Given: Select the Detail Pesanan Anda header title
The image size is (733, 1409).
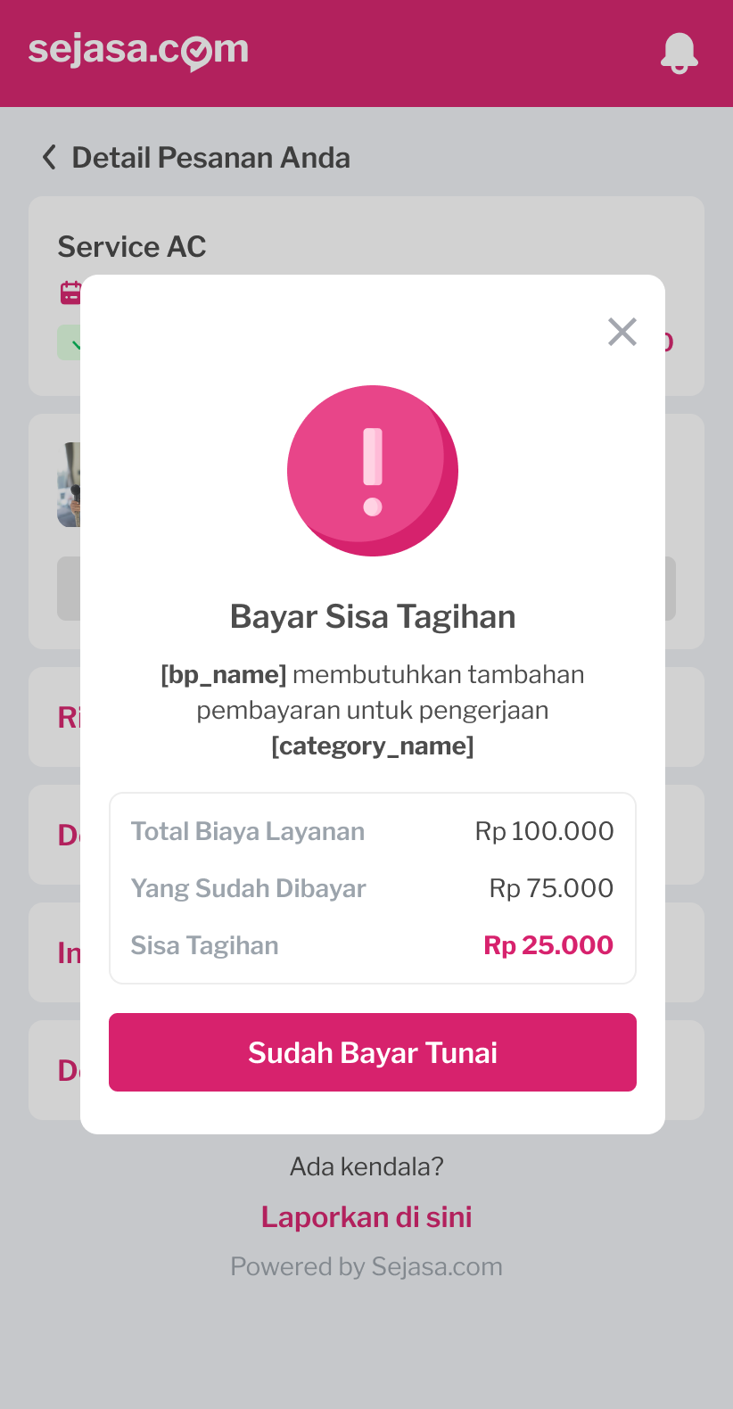Looking at the screenshot, I should click(x=210, y=158).
